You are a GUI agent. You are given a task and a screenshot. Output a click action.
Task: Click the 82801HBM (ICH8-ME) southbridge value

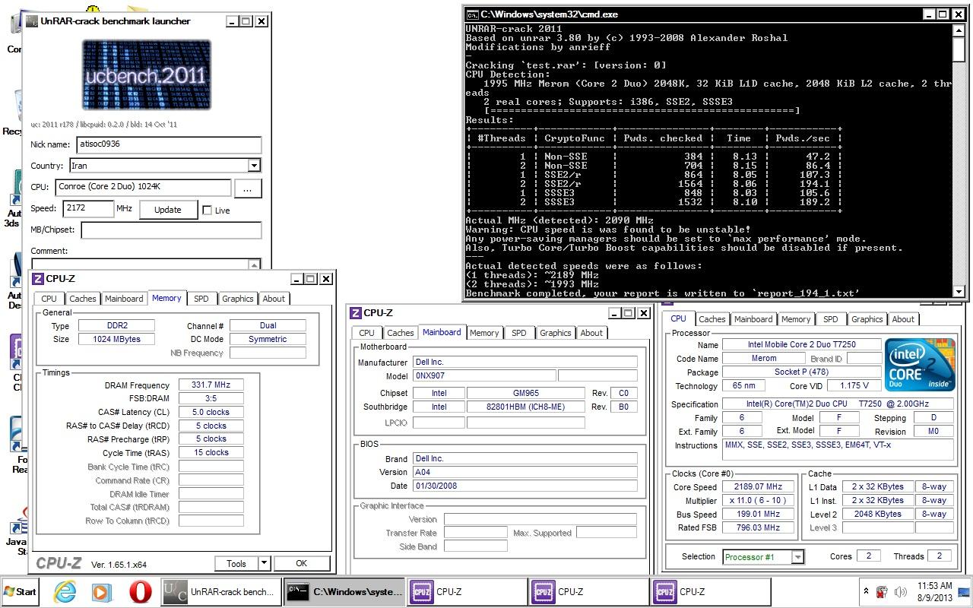[x=525, y=407]
